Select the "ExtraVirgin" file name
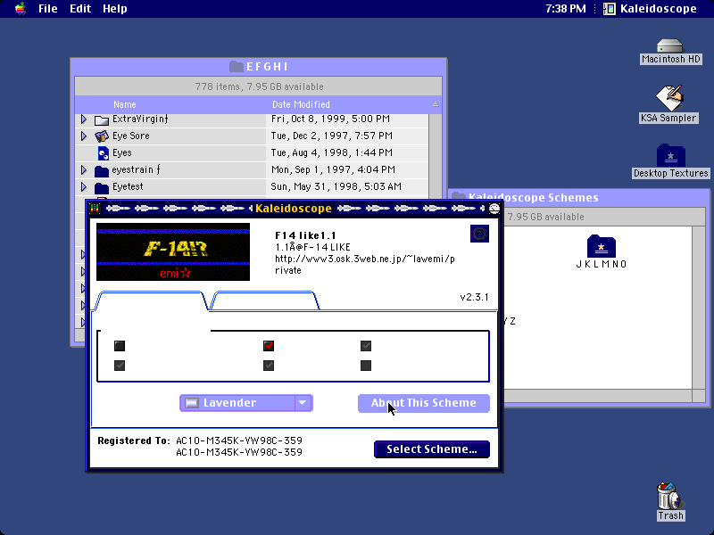This screenshot has width=714, height=535. 140,119
